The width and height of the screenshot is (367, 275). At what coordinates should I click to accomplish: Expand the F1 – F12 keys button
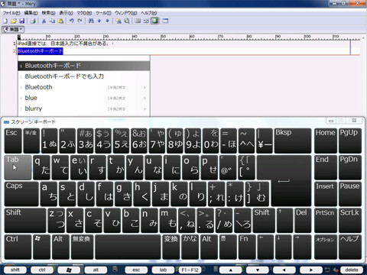coord(190,270)
